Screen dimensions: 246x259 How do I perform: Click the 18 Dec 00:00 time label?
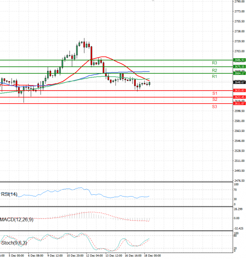point(153,256)
